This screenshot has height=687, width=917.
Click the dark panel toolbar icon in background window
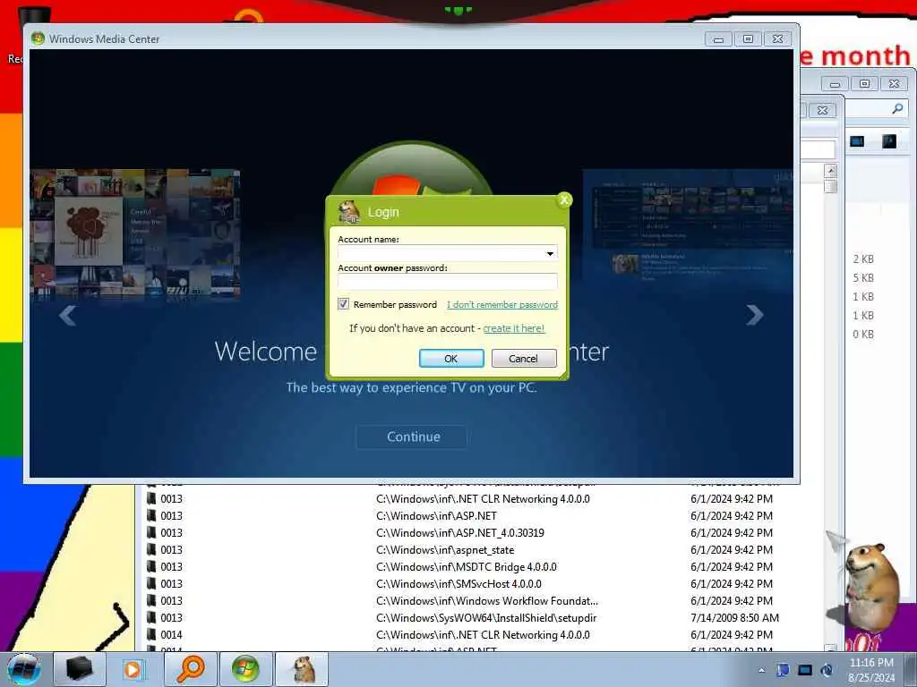[x=889, y=141]
